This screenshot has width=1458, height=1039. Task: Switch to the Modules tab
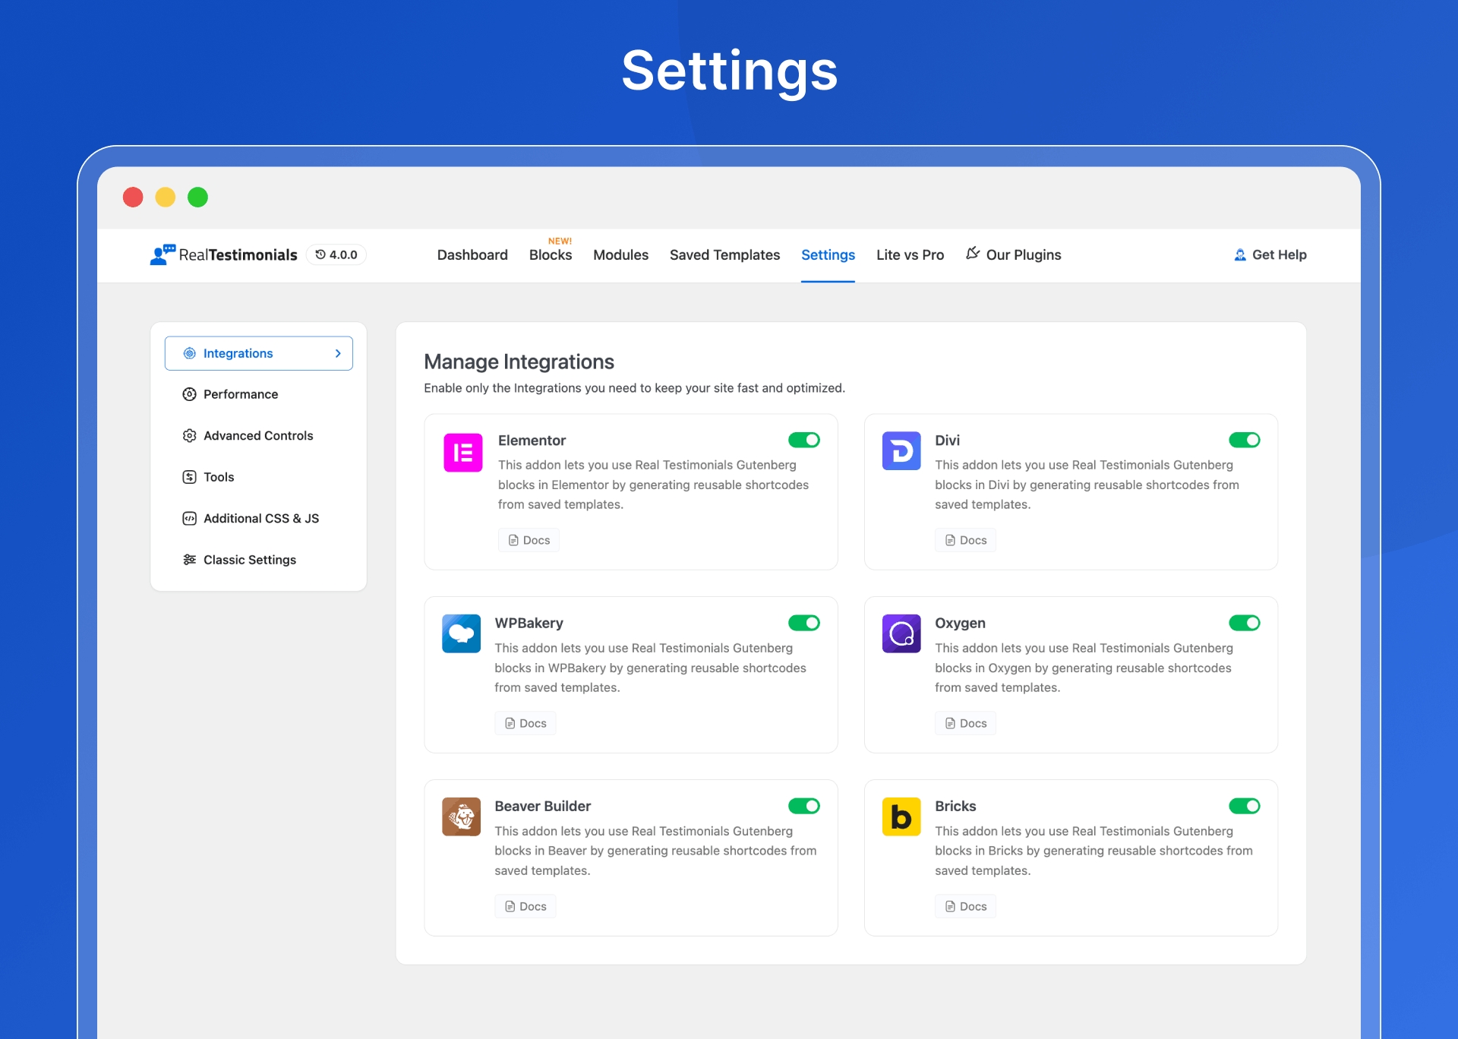click(620, 255)
